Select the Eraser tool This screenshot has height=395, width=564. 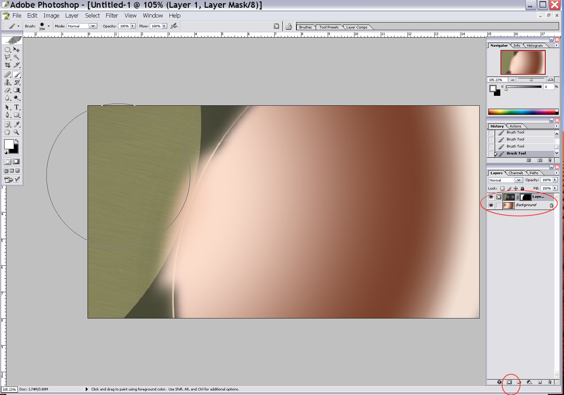pyautogui.click(x=7, y=90)
